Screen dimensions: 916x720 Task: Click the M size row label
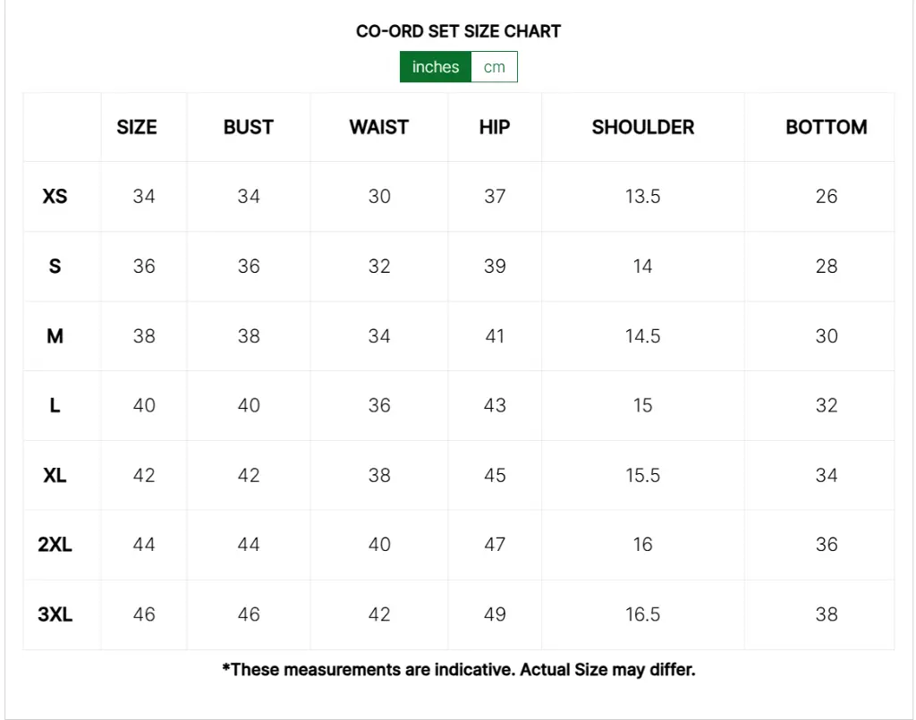pos(56,335)
